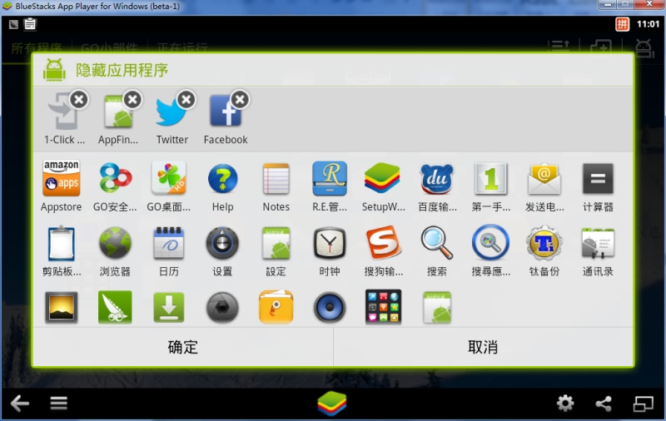Switch to the 所有程序 tab
Image resolution: width=666 pixels, height=421 pixels.
(x=37, y=48)
